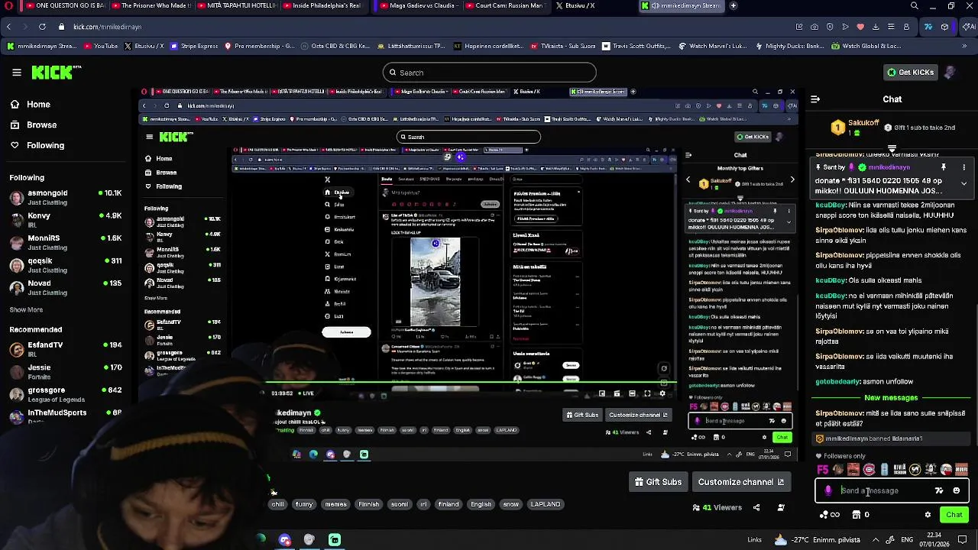Open user avatar menu top right
This screenshot has width=978, height=550.
(x=949, y=73)
